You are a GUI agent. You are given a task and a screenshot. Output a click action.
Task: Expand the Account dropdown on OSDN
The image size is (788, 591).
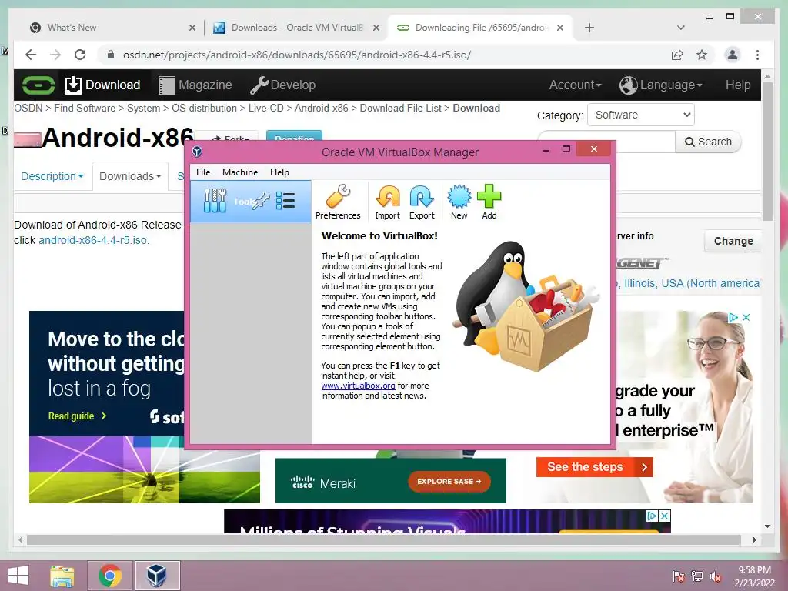click(x=575, y=85)
